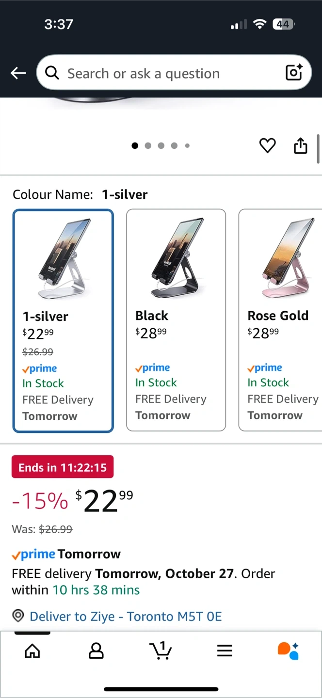Viewport: 322px width, 698px height.
Task: Tap the delivery location pin icon
Action: (18, 616)
